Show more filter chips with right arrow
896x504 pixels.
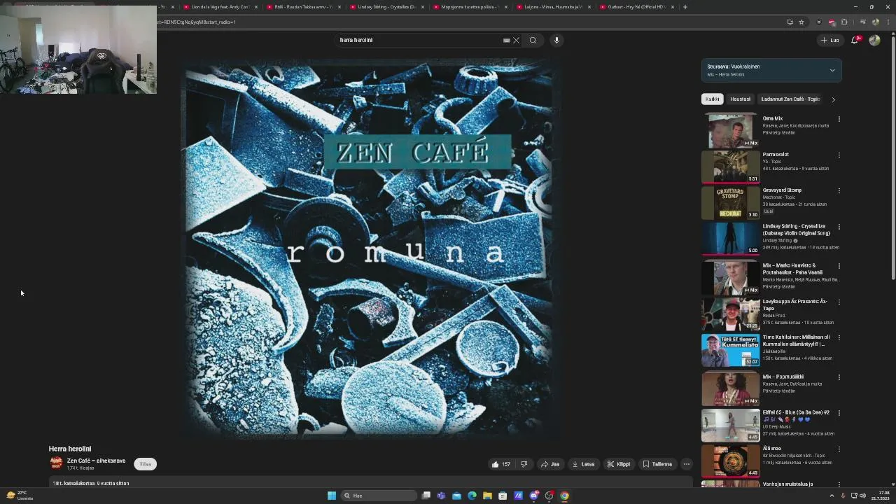click(x=833, y=99)
